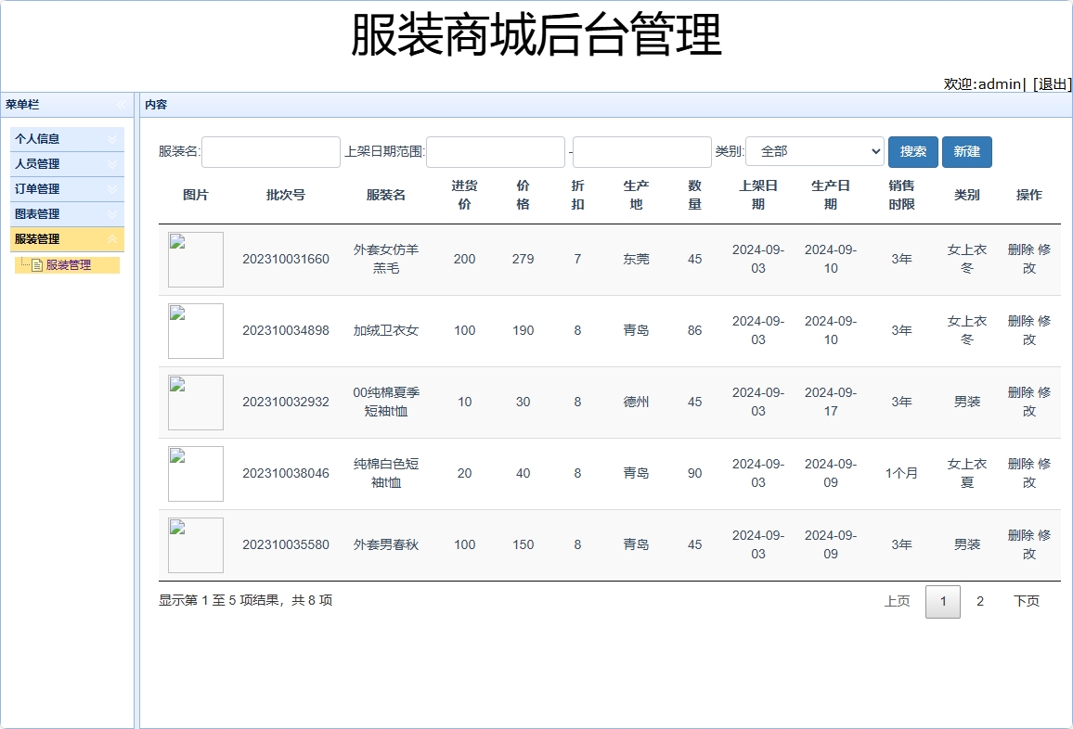Click the 上架日期范围 start date field
The width and height of the screenshot is (1073, 729).
pyautogui.click(x=495, y=151)
